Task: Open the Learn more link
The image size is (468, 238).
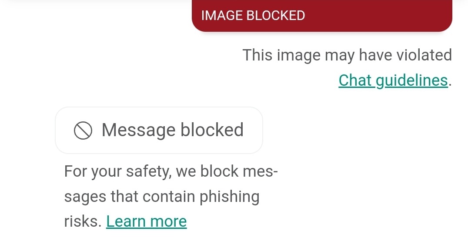Action: click(146, 221)
